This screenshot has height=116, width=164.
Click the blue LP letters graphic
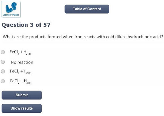[x=11, y=7]
